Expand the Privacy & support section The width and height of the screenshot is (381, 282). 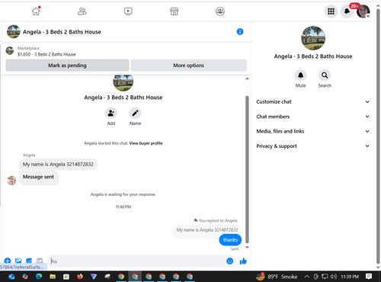click(x=312, y=146)
